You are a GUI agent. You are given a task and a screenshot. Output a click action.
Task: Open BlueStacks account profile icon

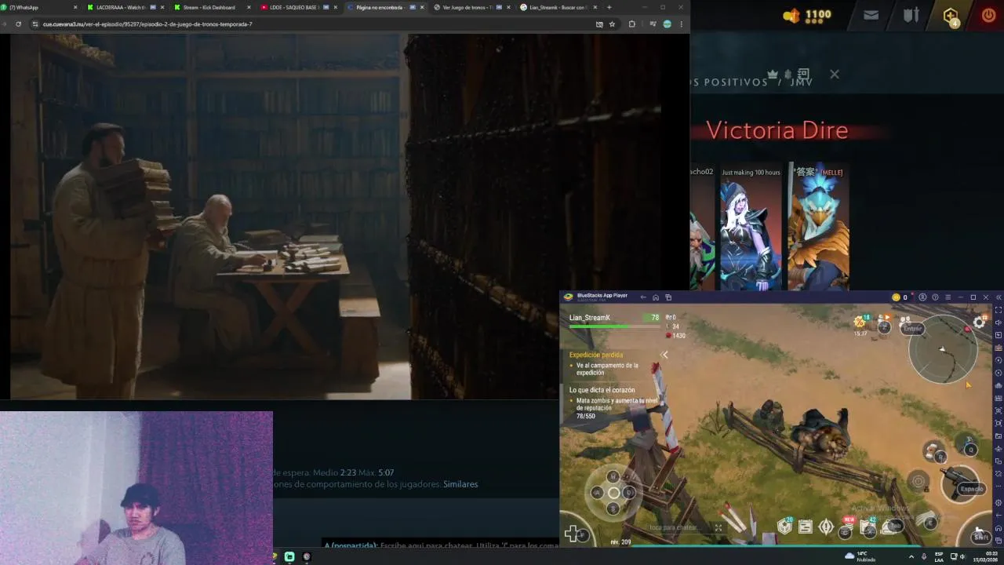click(922, 297)
